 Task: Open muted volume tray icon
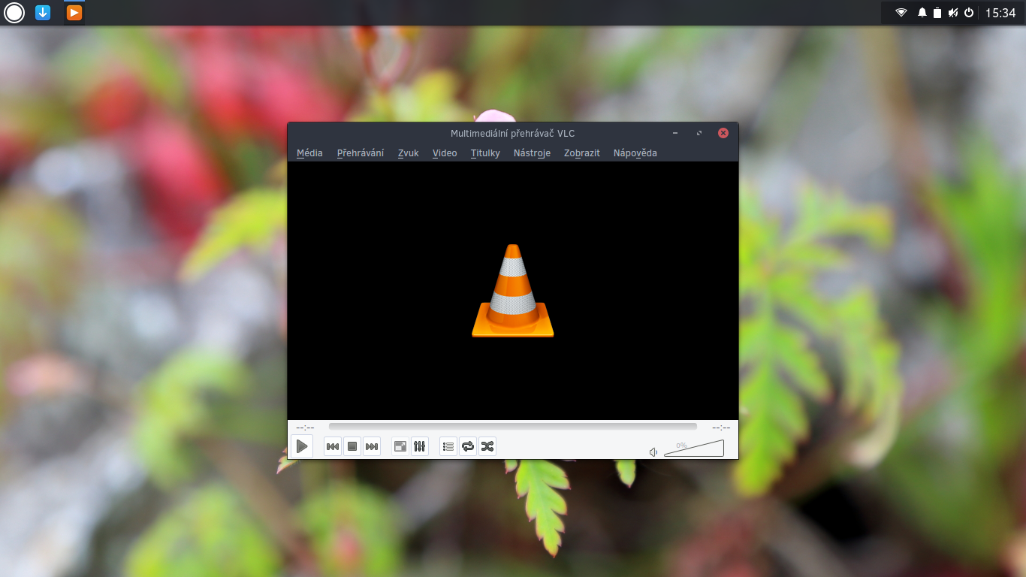pos(953,13)
